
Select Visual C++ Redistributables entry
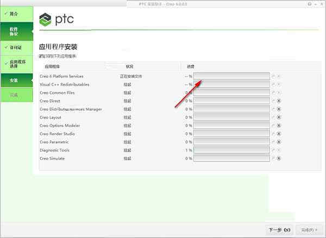click(x=65, y=85)
